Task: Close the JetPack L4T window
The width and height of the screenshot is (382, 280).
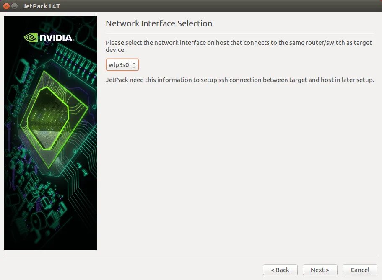Action: (x=7, y=6)
